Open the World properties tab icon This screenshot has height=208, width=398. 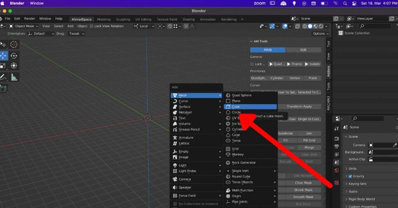coord(337,170)
